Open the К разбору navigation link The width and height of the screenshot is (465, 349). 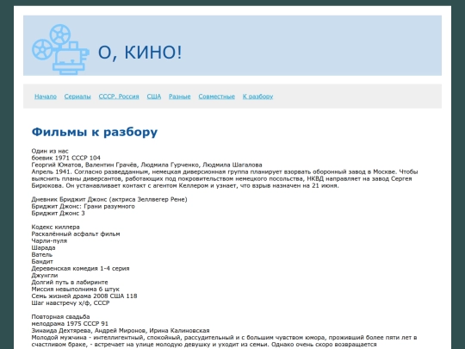[257, 97]
